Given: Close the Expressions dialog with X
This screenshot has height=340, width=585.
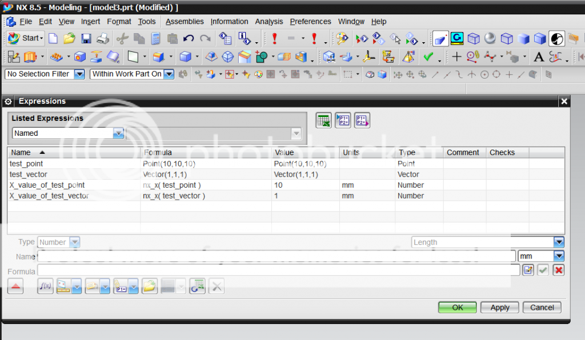Looking at the screenshot, I should pyautogui.click(x=564, y=102).
